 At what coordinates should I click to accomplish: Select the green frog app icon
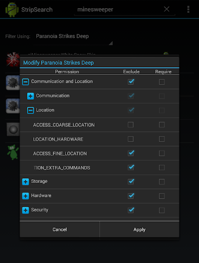tap(13, 152)
